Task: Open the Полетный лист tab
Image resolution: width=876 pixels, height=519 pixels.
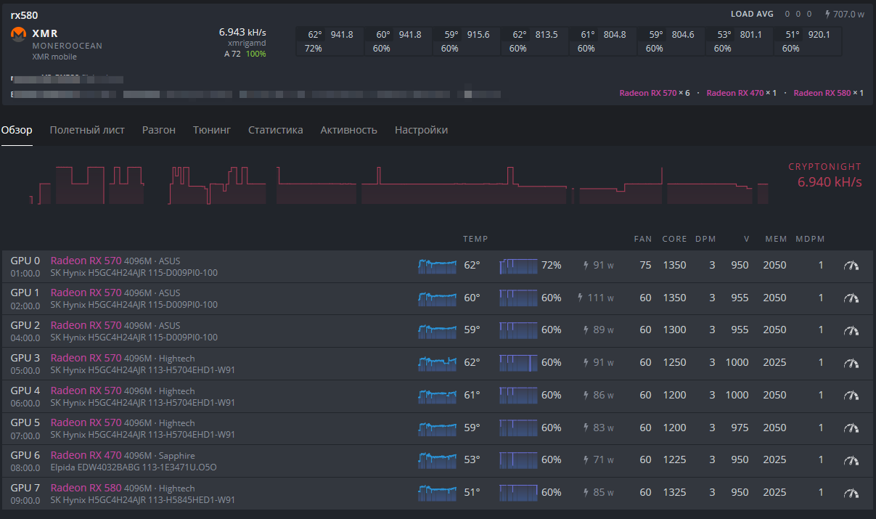Action: 87,130
